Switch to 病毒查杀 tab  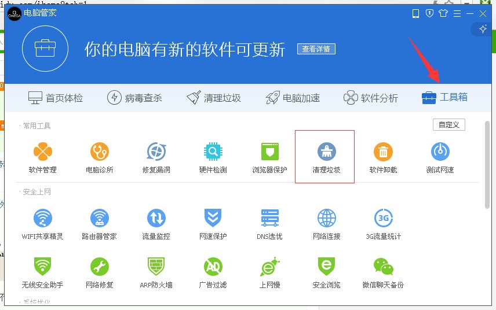coord(134,98)
